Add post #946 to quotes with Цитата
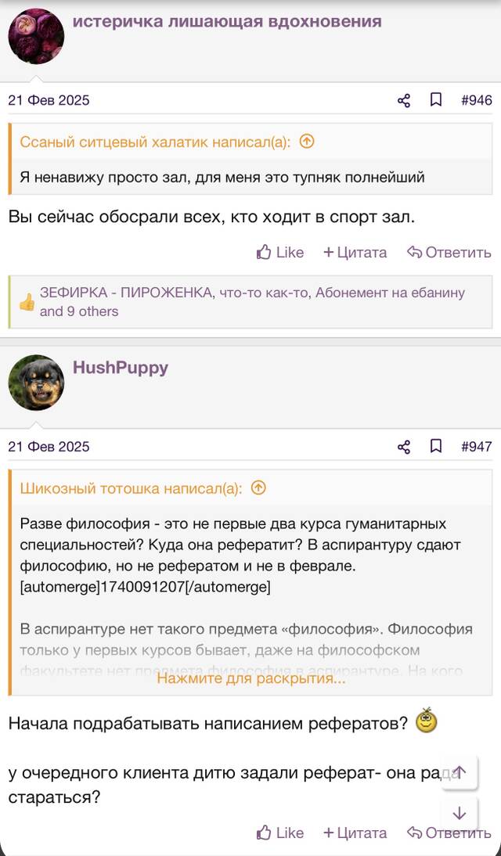Image resolution: width=501 pixels, height=856 pixels. (x=355, y=252)
